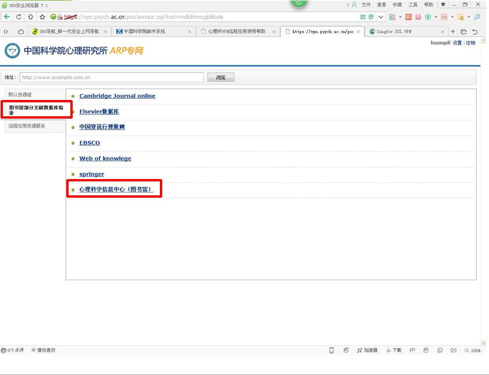This screenshot has width=489, height=375.
Task: Open the 收藏 menu
Action: pyautogui.click(x=397, y=5)
